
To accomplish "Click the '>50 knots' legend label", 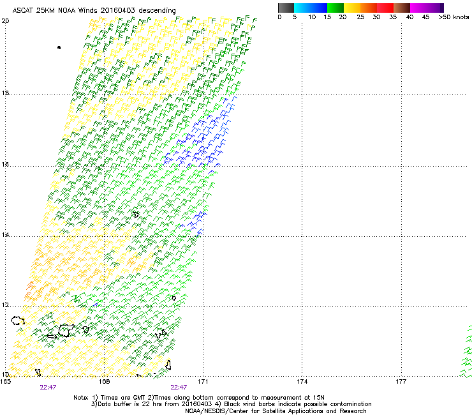I will pos(454,17).
